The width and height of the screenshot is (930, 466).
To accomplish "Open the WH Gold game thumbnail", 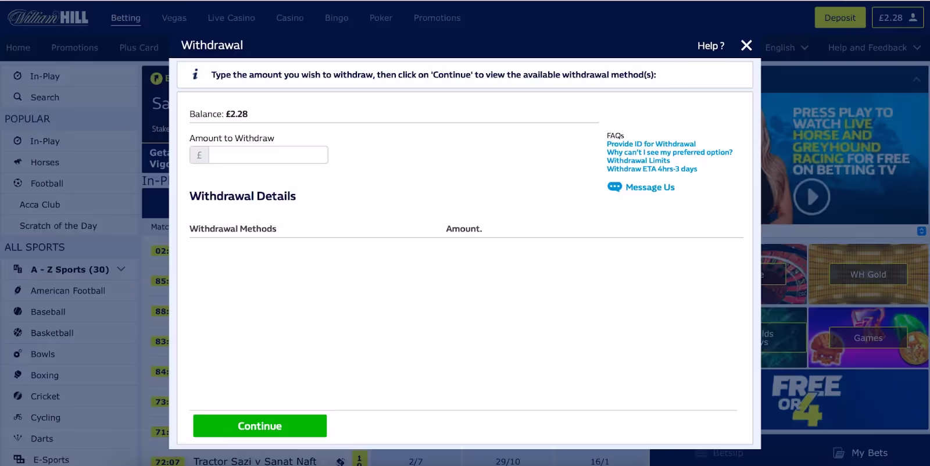I will [868, 274].
